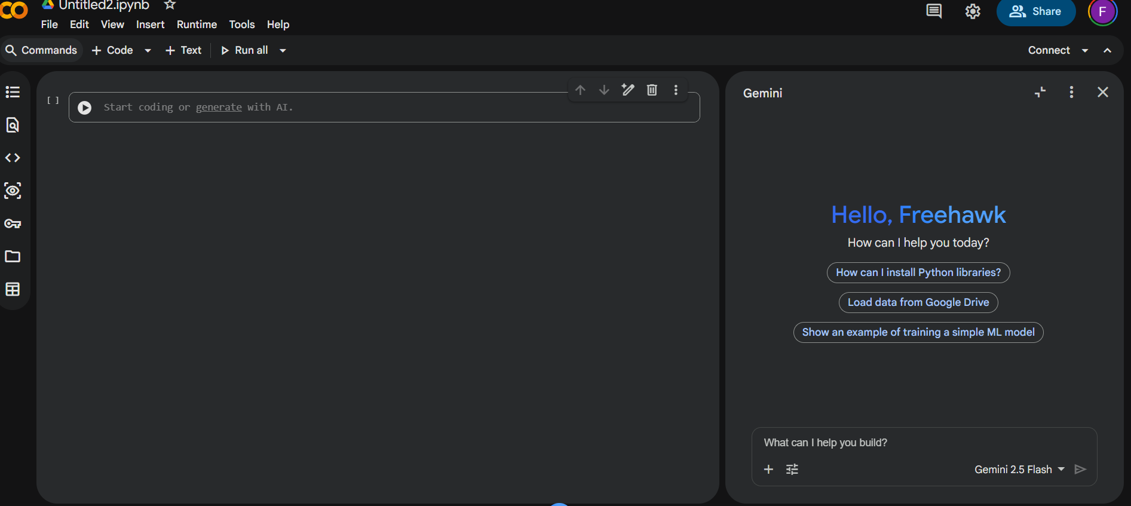The width and height of the screenshot is (1131, 506).
Task: Open Gemini tuning settings icon
Action: 792,470
